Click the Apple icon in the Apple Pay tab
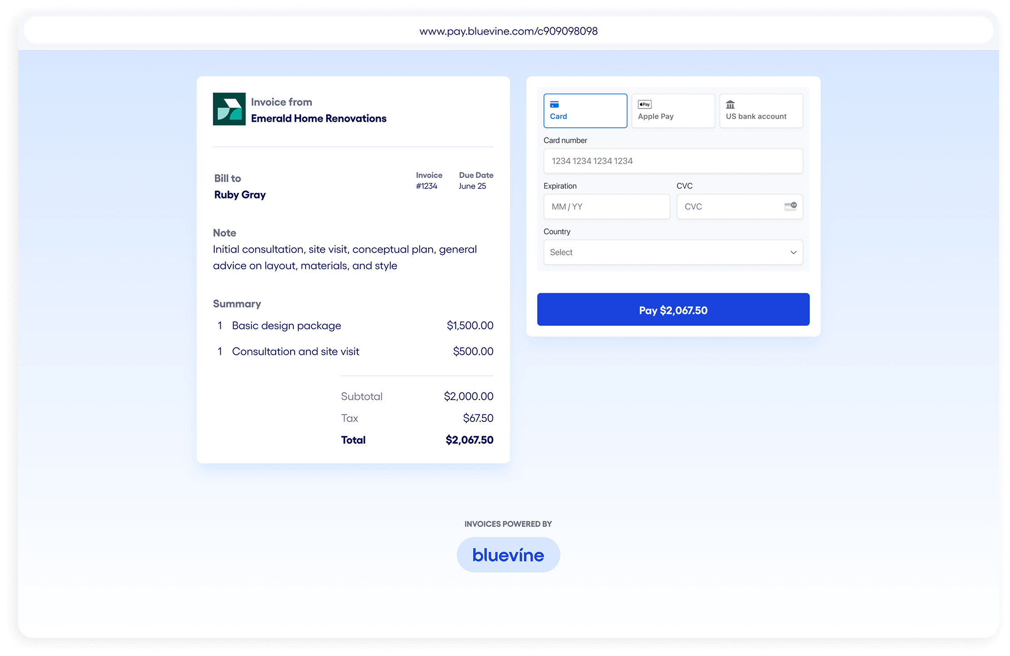Screen dimensions: 1010x656 coord(641,104)
